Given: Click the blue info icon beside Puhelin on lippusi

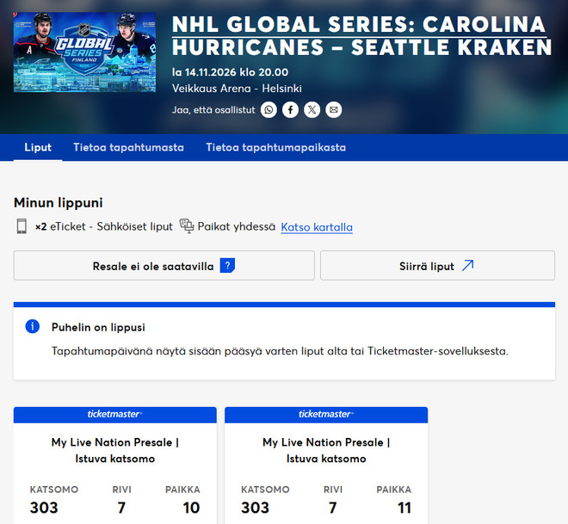Looking at the screenshot, I should (x=32, y=326).
